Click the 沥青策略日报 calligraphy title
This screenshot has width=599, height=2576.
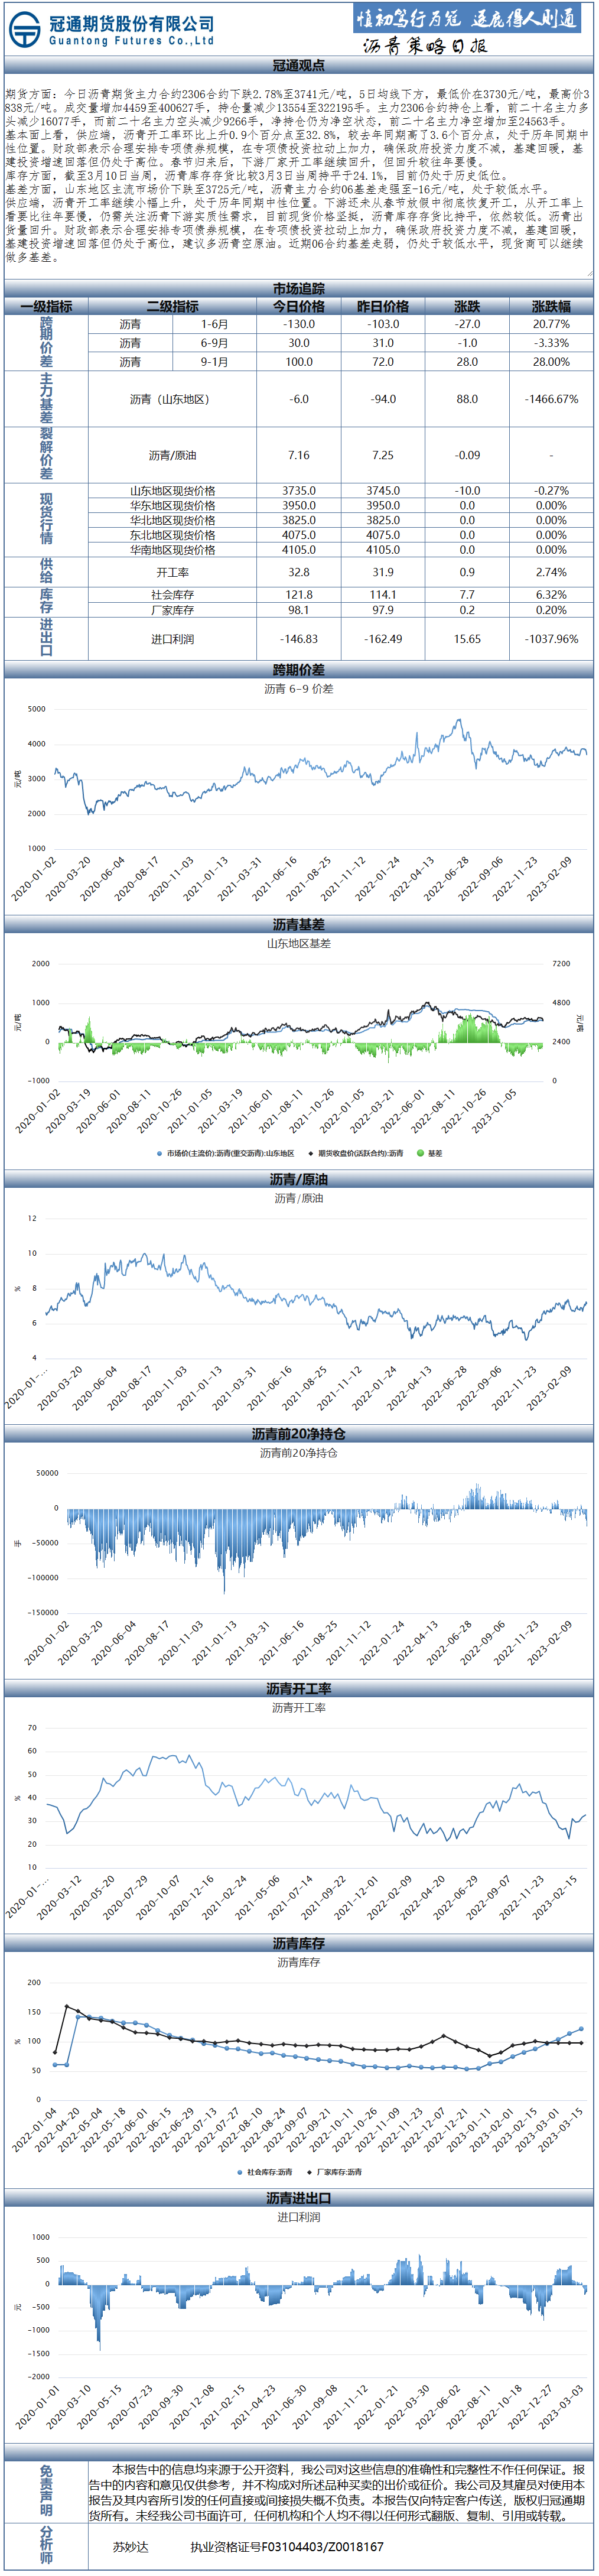[424, 46]
